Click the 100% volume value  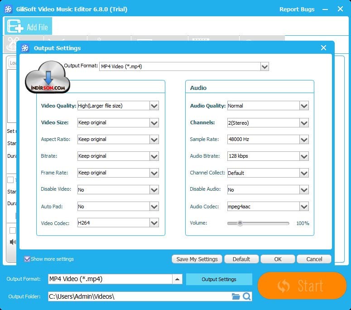click(x=303, y=223)
